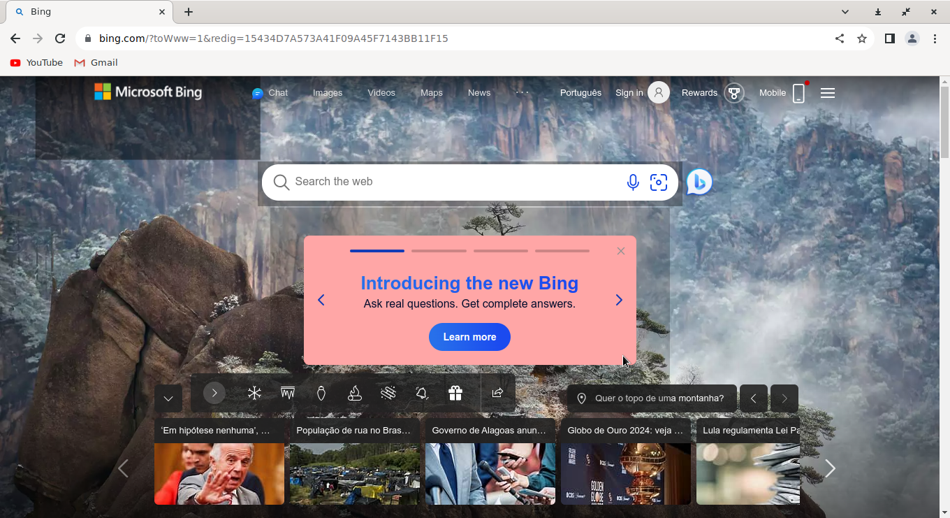950x518 pixels.
Task: Open the News section
Action: click(479, 93)
